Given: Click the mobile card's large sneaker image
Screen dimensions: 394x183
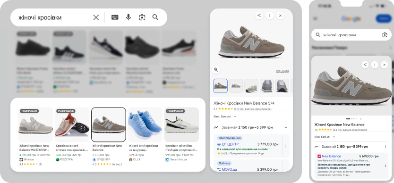Looking at the screenshot, I should point(351,85).
